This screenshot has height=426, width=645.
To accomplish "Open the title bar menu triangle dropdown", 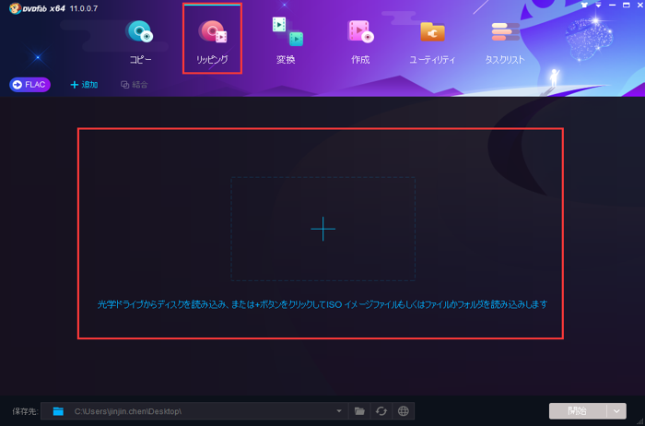I will point(599,6).
